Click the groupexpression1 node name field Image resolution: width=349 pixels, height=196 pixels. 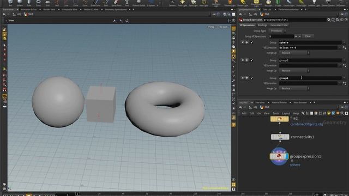pyautogui.click(x=294, y=20)
